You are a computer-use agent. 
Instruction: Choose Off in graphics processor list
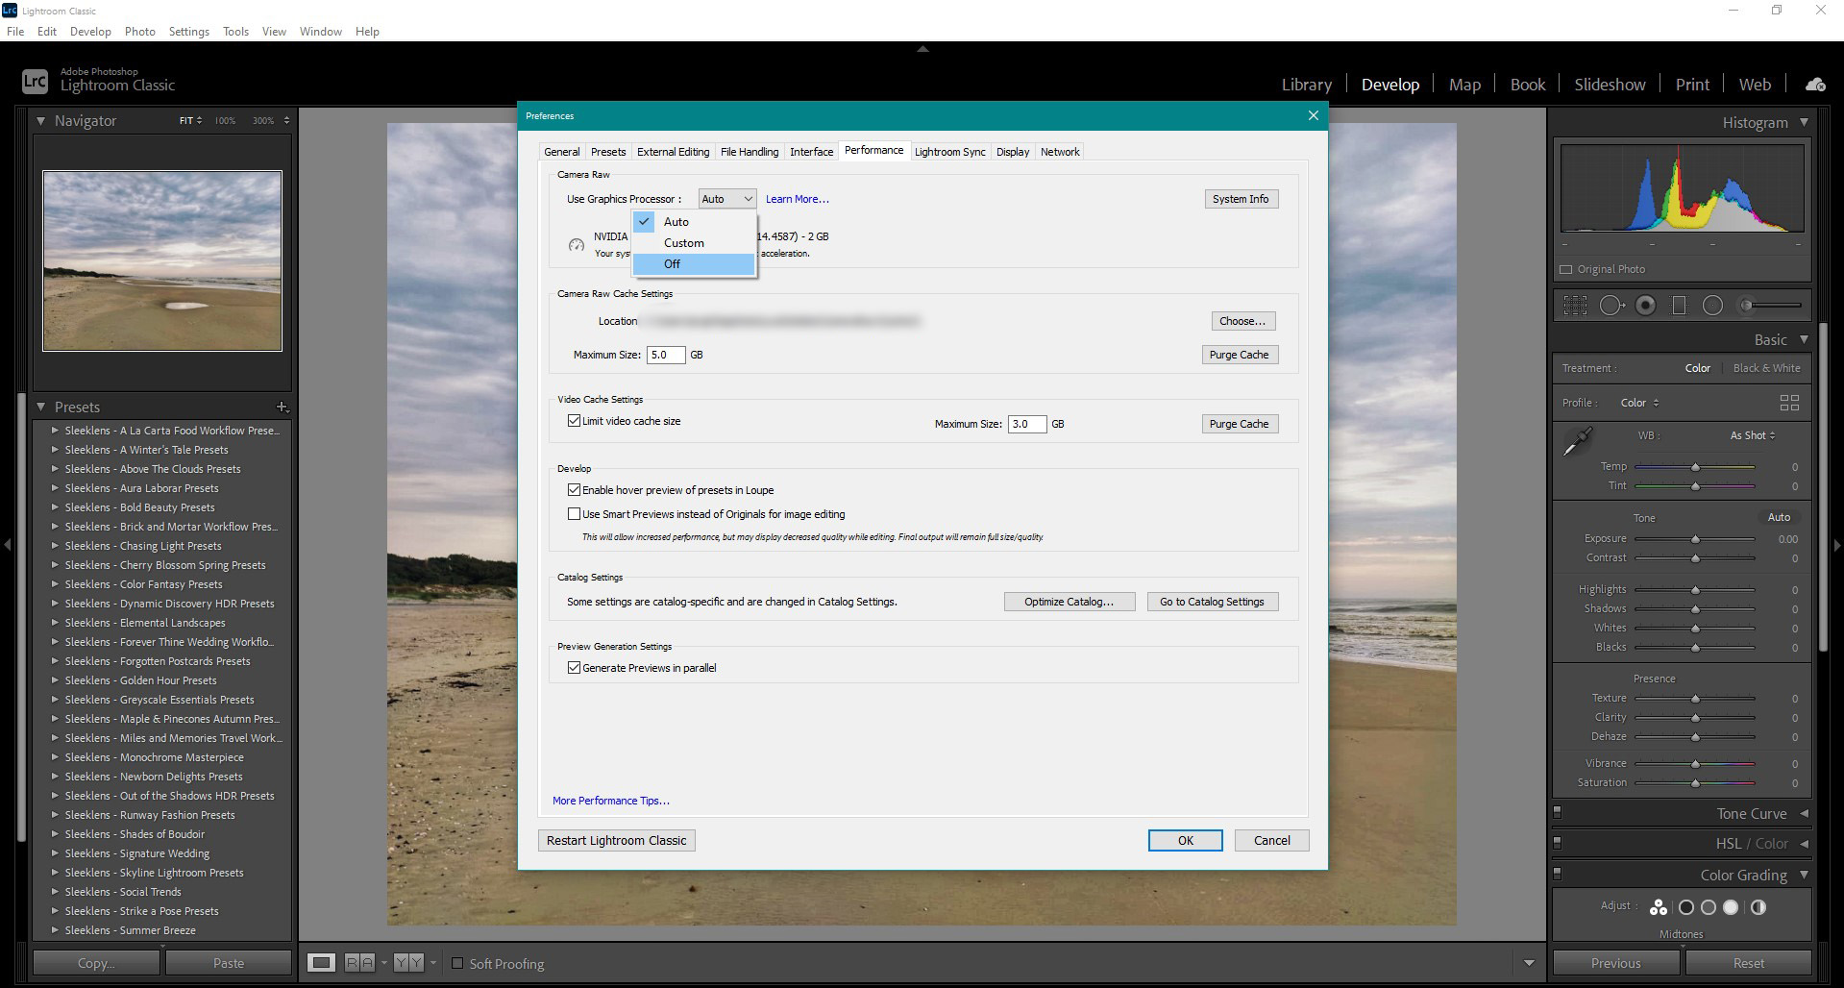coord(694,264)
